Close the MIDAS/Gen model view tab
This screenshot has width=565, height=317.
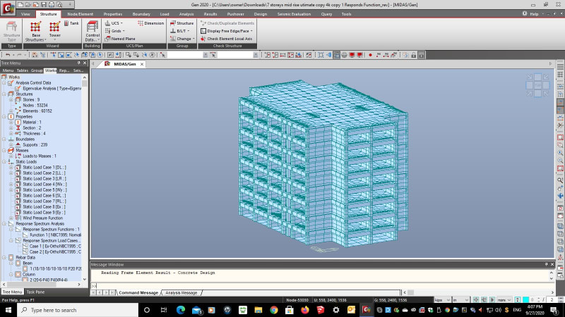[x=142, y=64]
